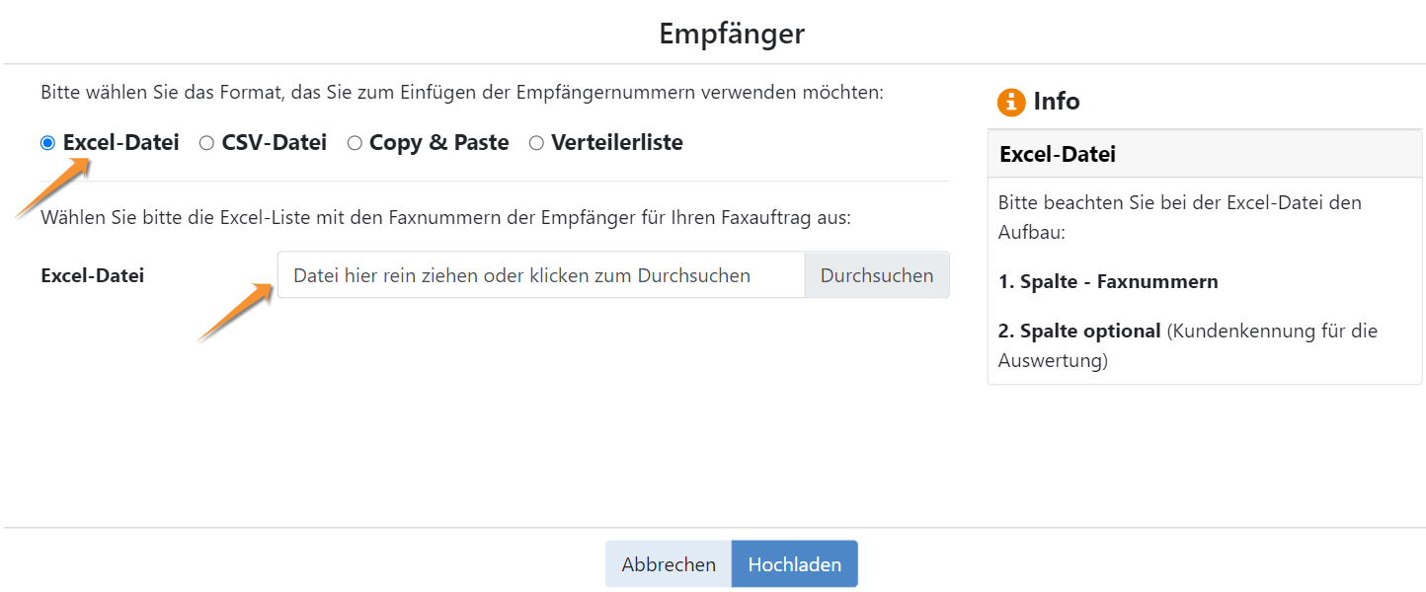Click the '2. Spalte optional' text

coord(1079,332)
